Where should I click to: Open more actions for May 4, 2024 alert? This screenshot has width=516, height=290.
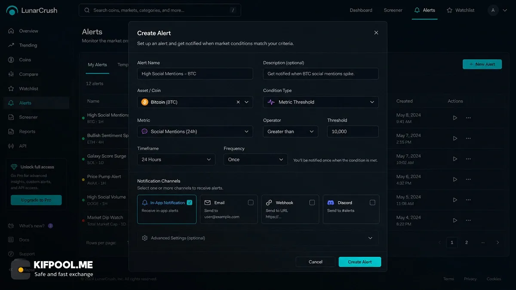pyautogui.click(x=468, y=220)
